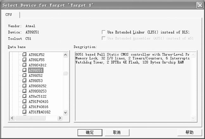
Task: Select the chip icon next to AT8xC5122
Action: coord(24,96)
